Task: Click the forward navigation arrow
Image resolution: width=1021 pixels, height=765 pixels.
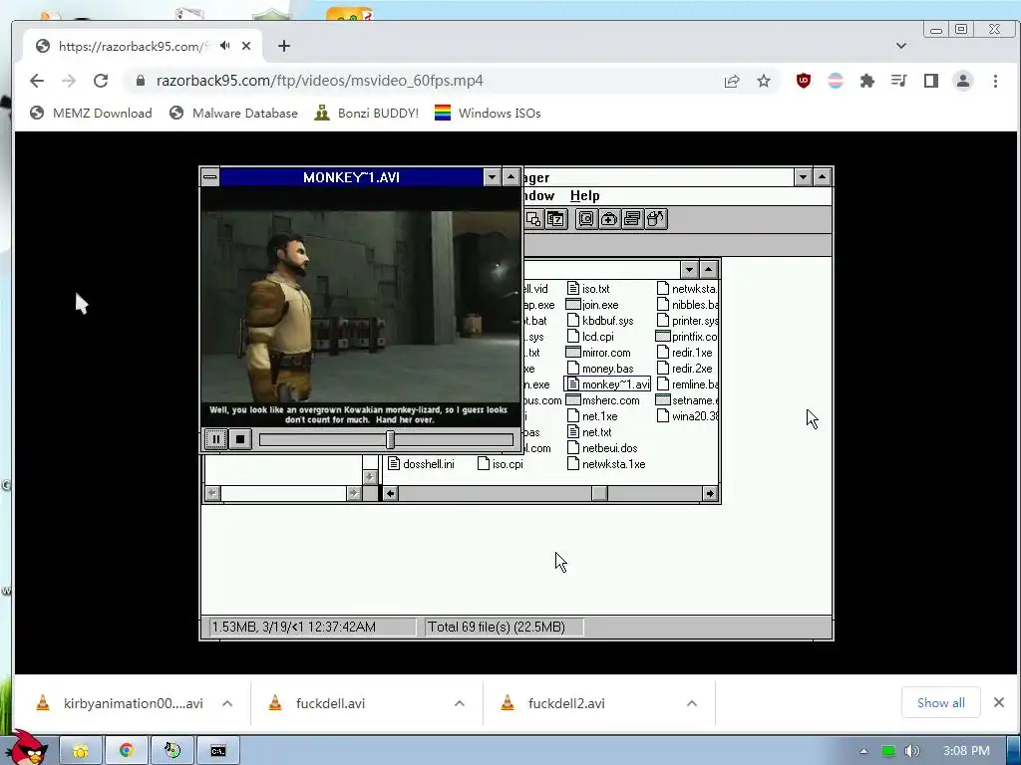Action: pos(69,81)
